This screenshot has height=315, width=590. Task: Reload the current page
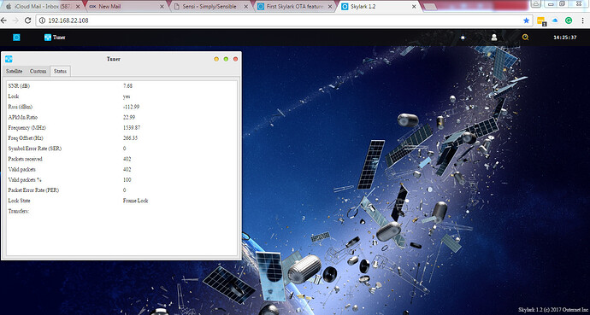tap(27, 20)
